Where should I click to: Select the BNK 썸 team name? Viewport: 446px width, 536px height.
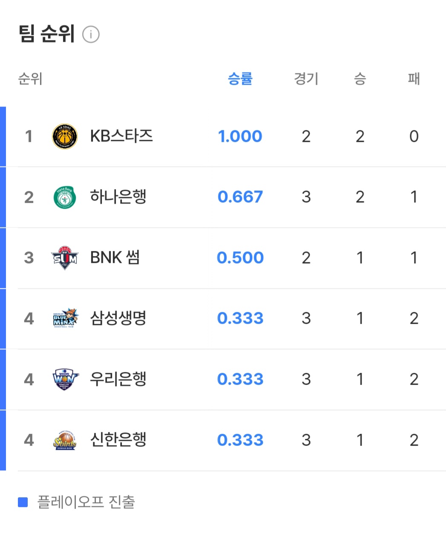115,258
